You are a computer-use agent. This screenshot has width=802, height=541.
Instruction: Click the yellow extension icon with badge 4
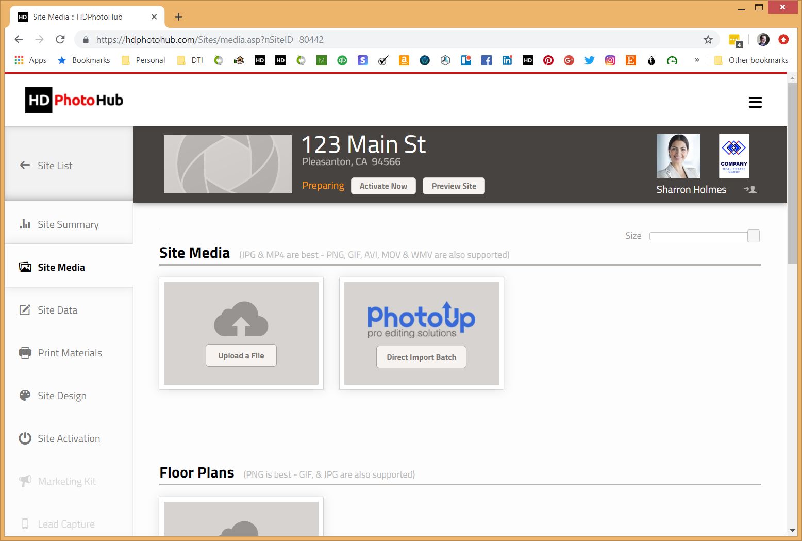coord(735,40)
